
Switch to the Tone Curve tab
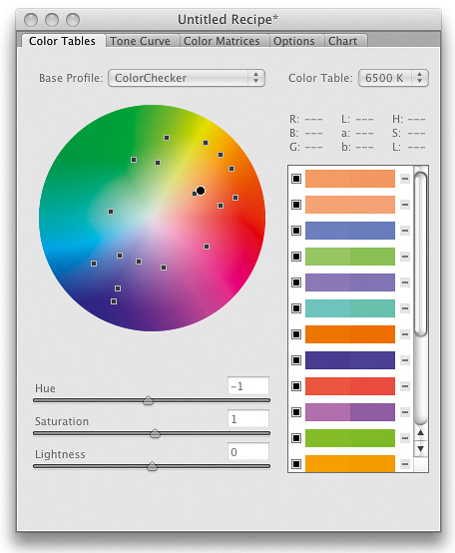[x=141, y=41]
